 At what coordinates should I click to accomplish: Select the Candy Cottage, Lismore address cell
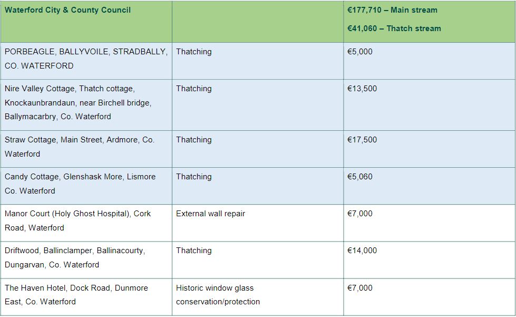coord(80,184)
